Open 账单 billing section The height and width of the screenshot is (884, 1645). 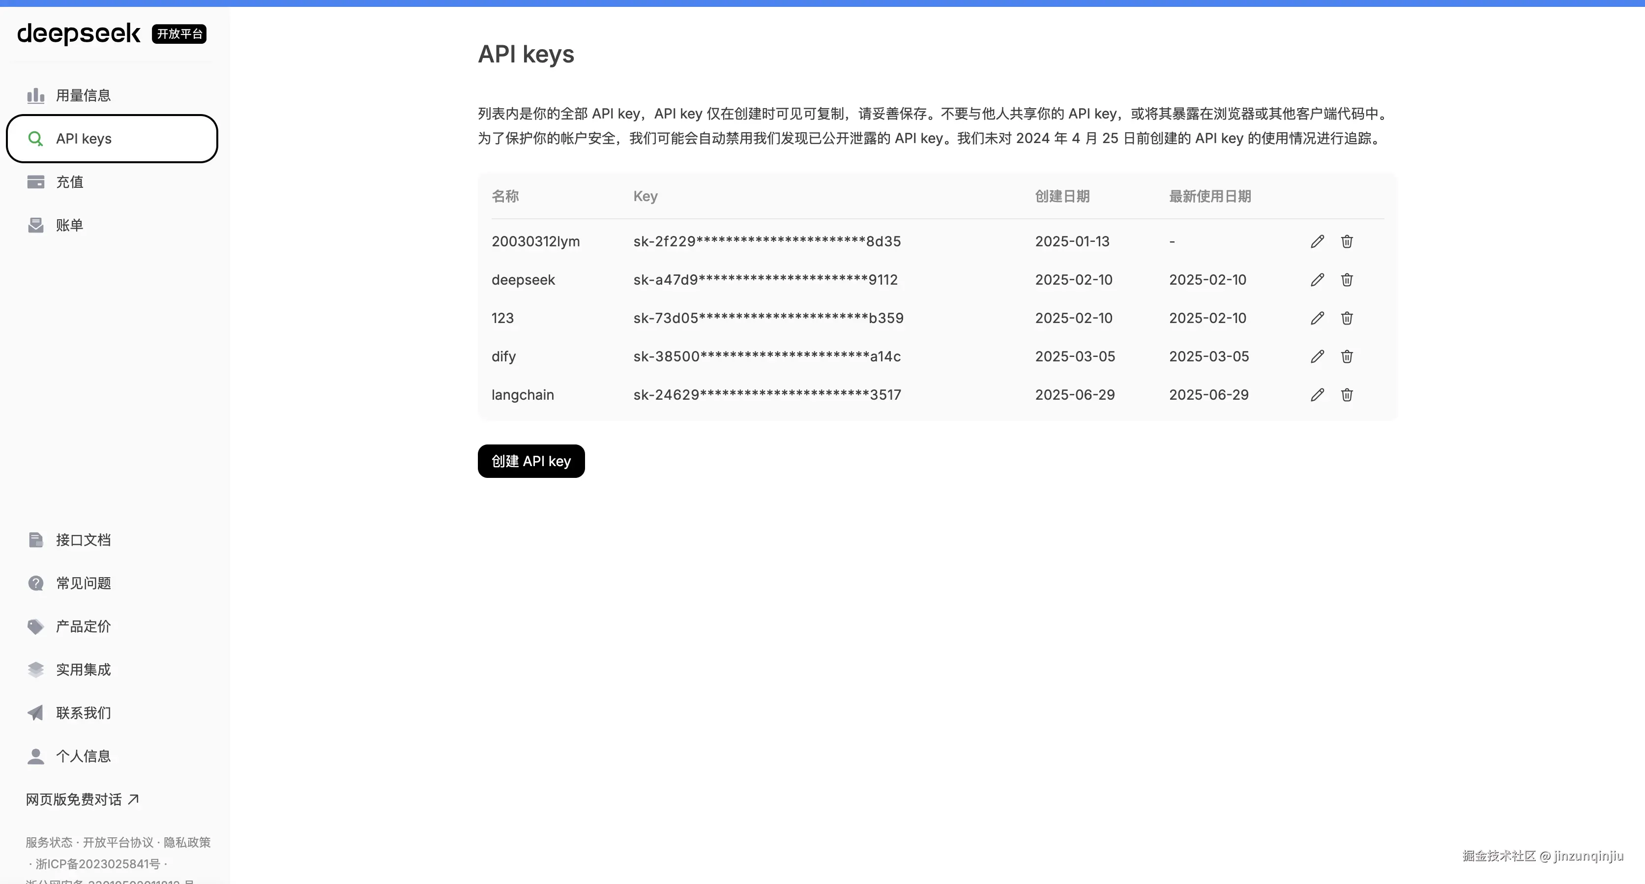click(x=69, y=225)
